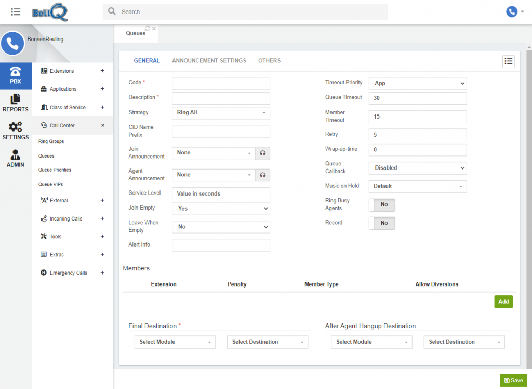This screenshot has height=389, width=532.
Task: Open the Music on Hold dropdown
Action: (418, 186)
